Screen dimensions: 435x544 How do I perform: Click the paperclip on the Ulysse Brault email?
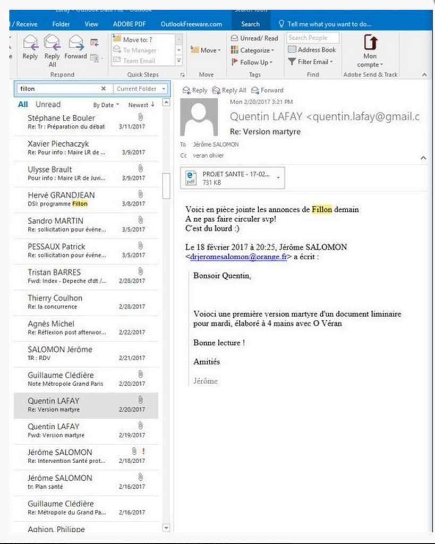pos(141,168)
